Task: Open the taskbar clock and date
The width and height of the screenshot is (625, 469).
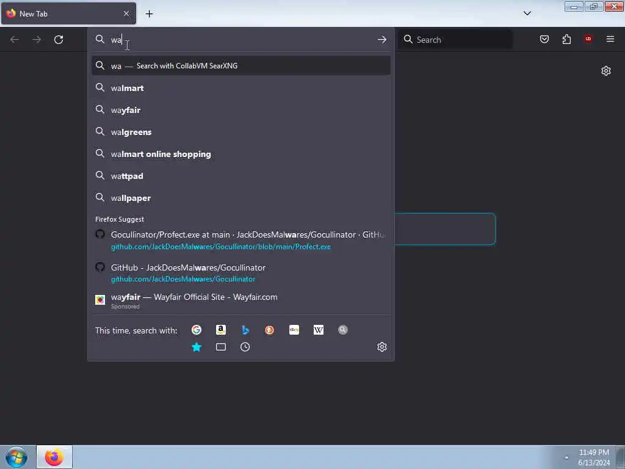Action: [x=593, y=457]
